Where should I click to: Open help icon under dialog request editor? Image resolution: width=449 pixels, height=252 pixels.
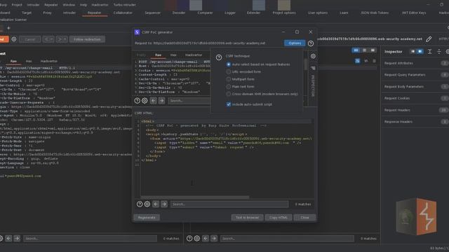tap(138, 101)
